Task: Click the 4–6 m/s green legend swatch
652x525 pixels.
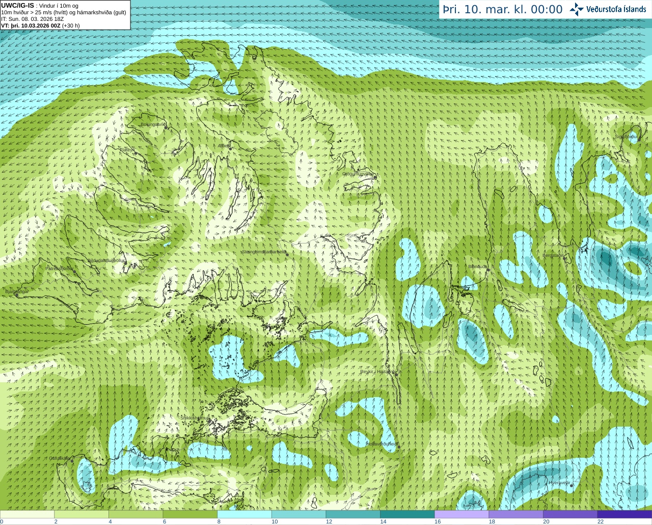Action: [135, 514]
